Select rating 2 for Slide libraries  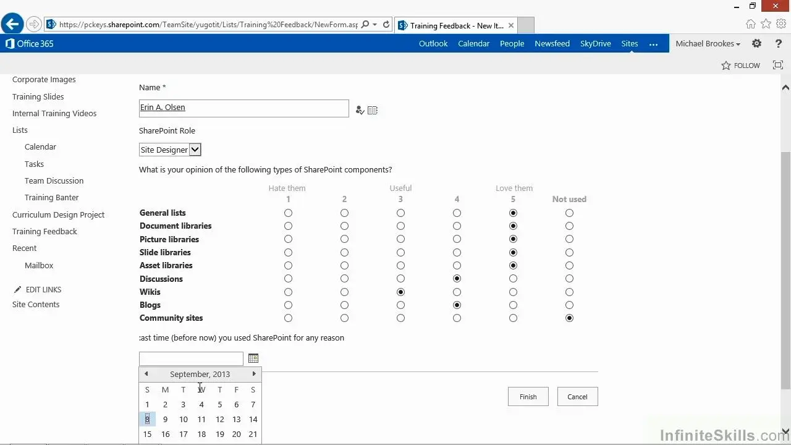pyautogui.click(x=344, y=252)
